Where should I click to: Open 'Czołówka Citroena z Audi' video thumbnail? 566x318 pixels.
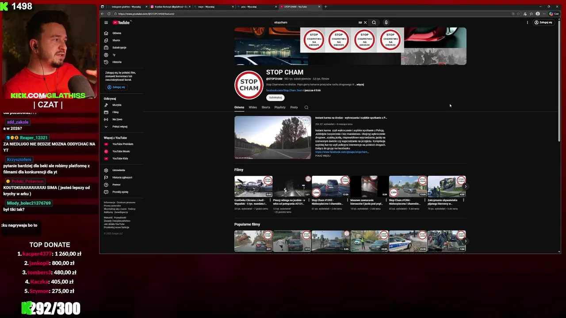(253, 186)
